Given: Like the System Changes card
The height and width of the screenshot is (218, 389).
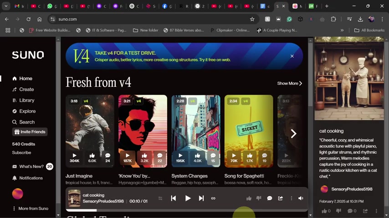Looking at the screenshot, I should click(198, 158).
